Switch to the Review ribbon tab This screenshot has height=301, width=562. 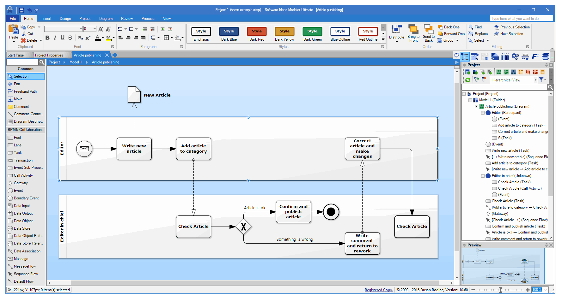pos(127,18)
